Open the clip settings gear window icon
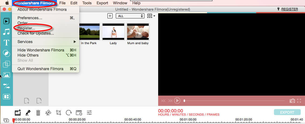This screenshot has height=124, width=305. tap(79, 113)
